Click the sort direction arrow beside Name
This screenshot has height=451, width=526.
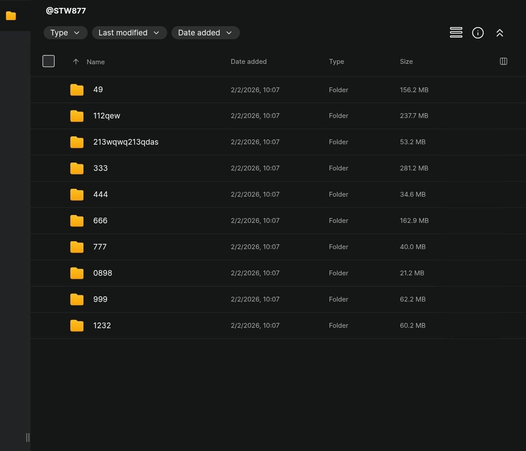76,62
